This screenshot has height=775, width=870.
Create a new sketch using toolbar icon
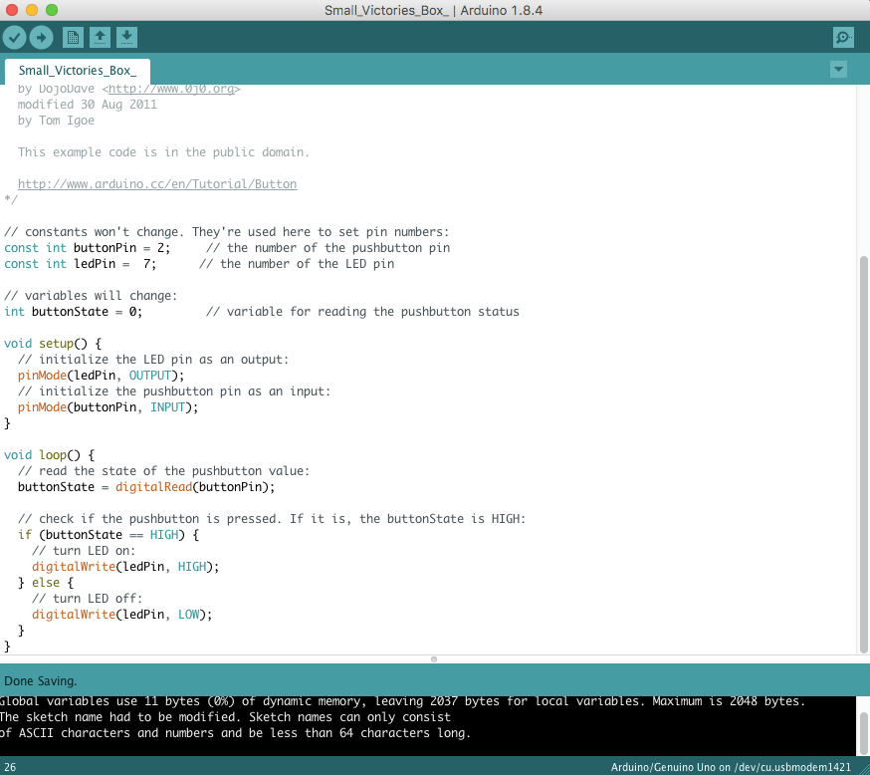[x=73, y=37]
